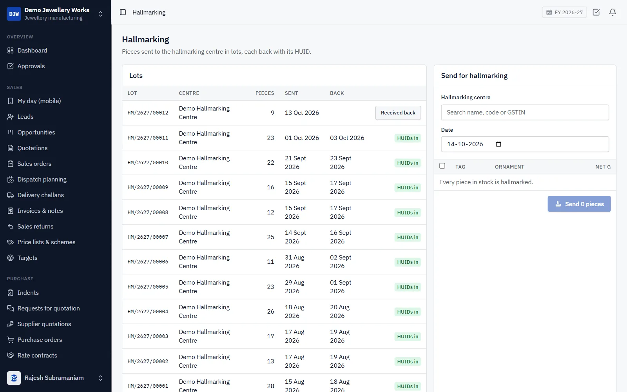Click HUIDs in badge for lot HM/2627/00005
The height and width of the screenshot is (392, 627).
coord(408,287)
